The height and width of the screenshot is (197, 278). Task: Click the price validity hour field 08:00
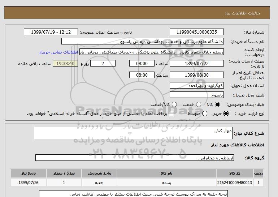[x=142, y=75]
